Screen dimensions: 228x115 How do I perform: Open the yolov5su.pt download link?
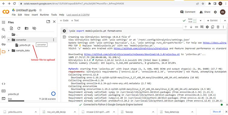pyautogui.click(x=132, y=54)
